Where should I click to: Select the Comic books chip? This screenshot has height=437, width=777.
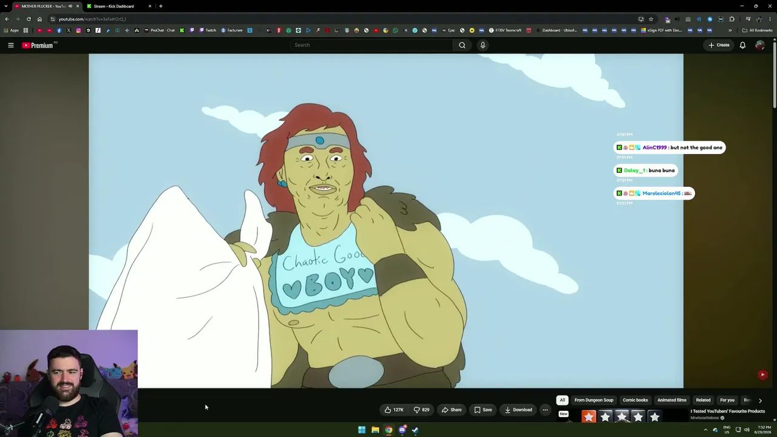click(635, 400)
